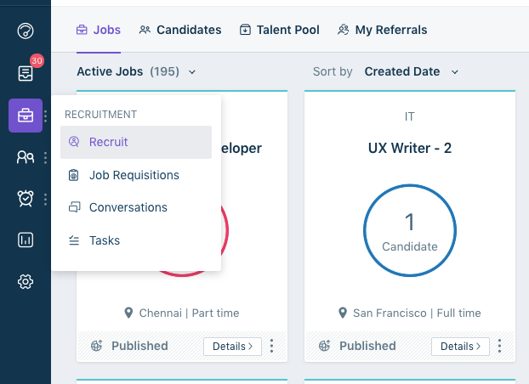Open the people icon in sidebar
The height and width of the screenshot is (384, 529).
26,157
